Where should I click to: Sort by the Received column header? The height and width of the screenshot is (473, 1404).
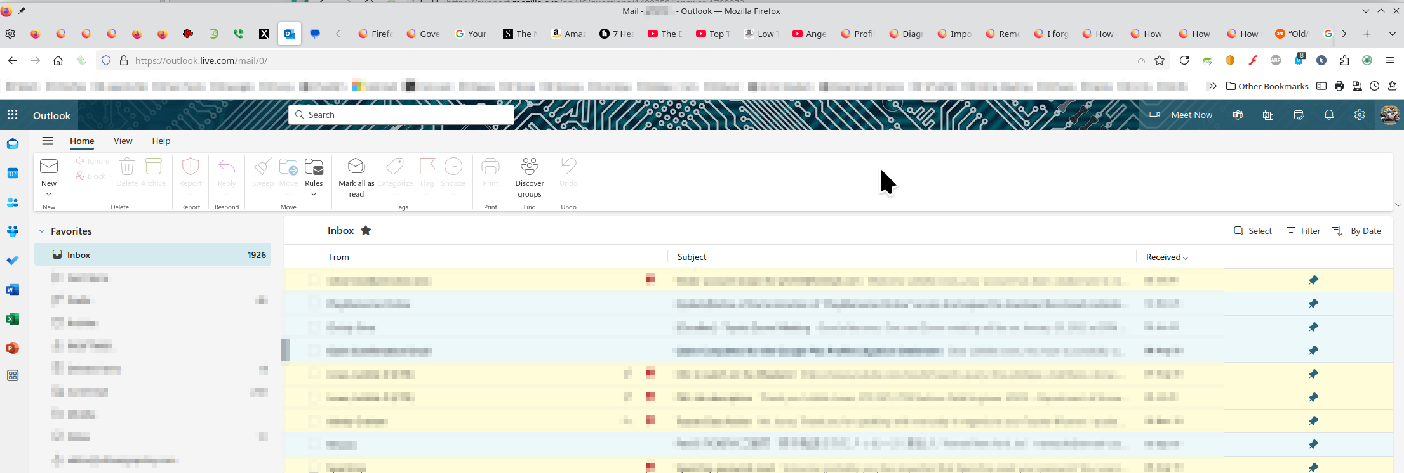[1167, 257]
